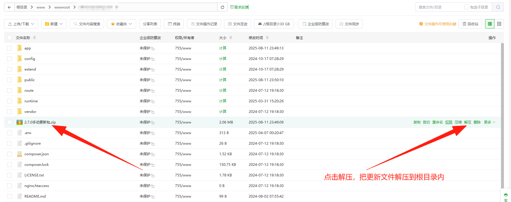Click 复制 in the zip row
The height and width of the screenshot is (202, 511).
click(417, 122)
